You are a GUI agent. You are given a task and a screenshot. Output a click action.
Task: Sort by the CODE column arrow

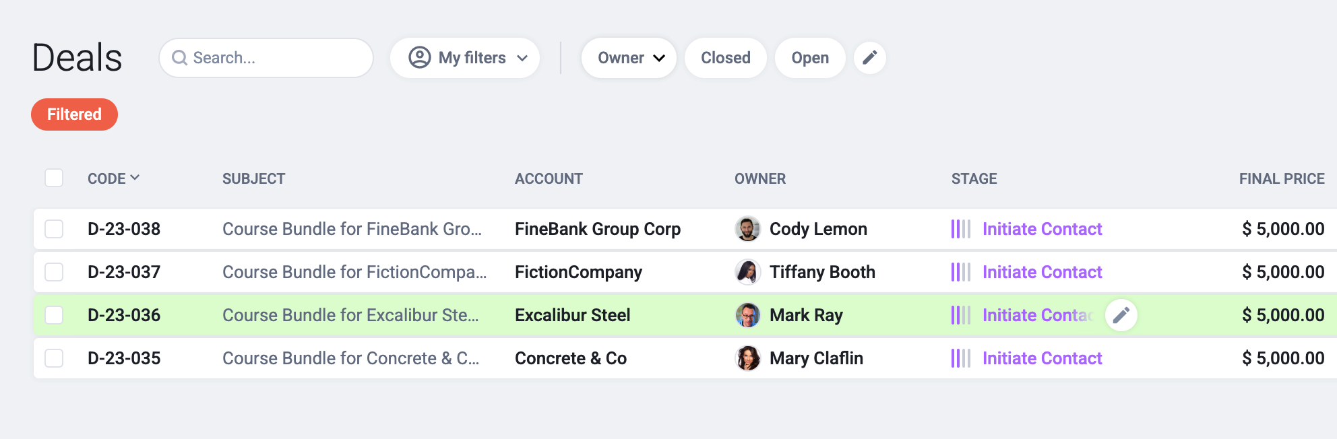click(x=135, y=178)
